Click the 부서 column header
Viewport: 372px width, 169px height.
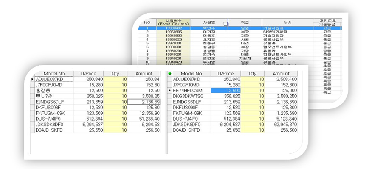tap(287, 22)
